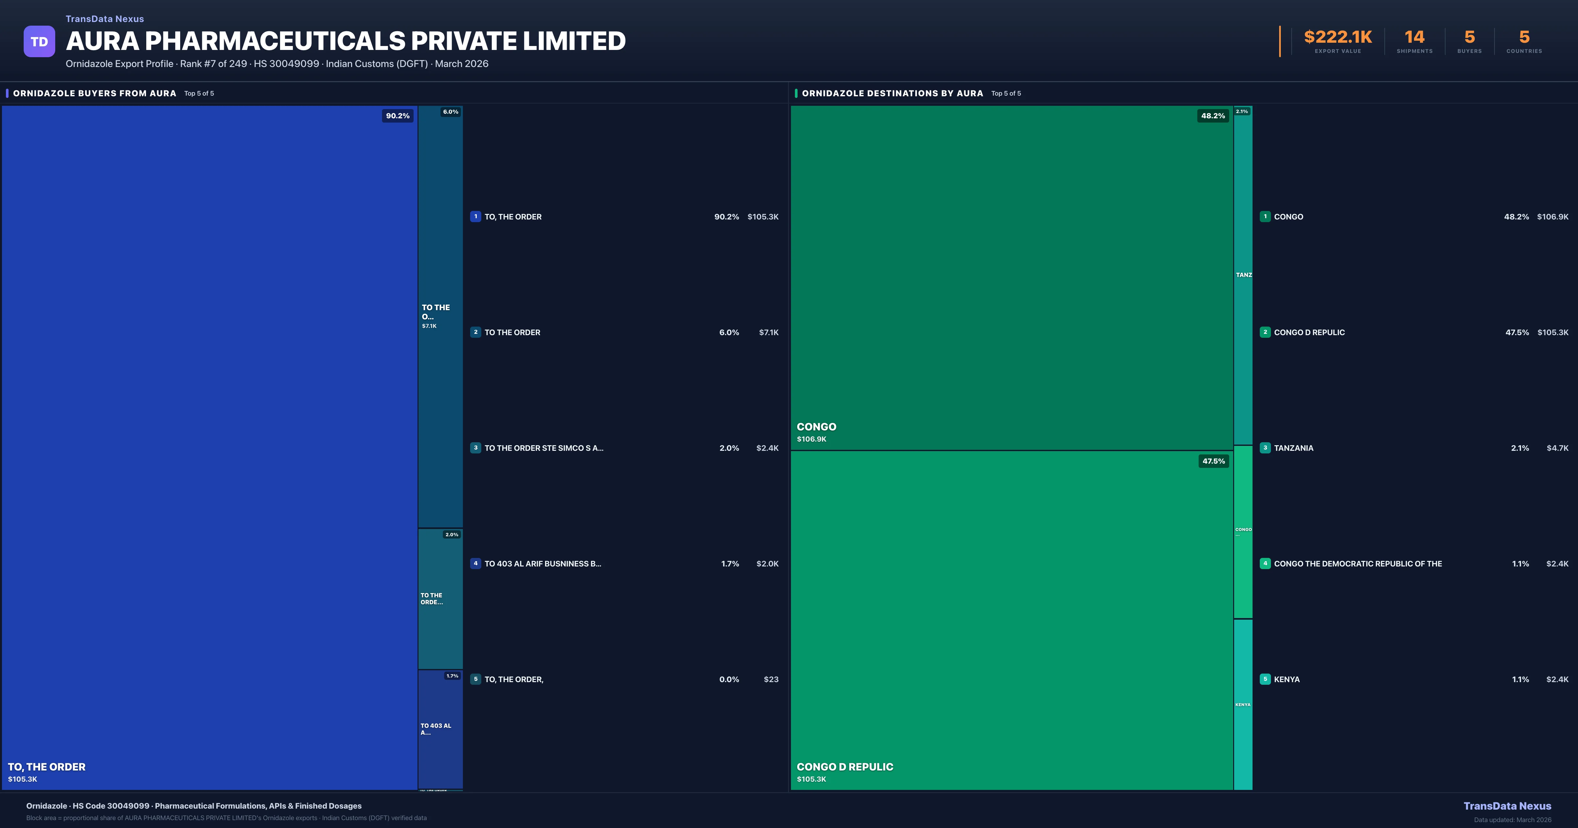Click the TO 403 AL A... treemap tile
Viewport: 1578px width, 828px height.
440,729
